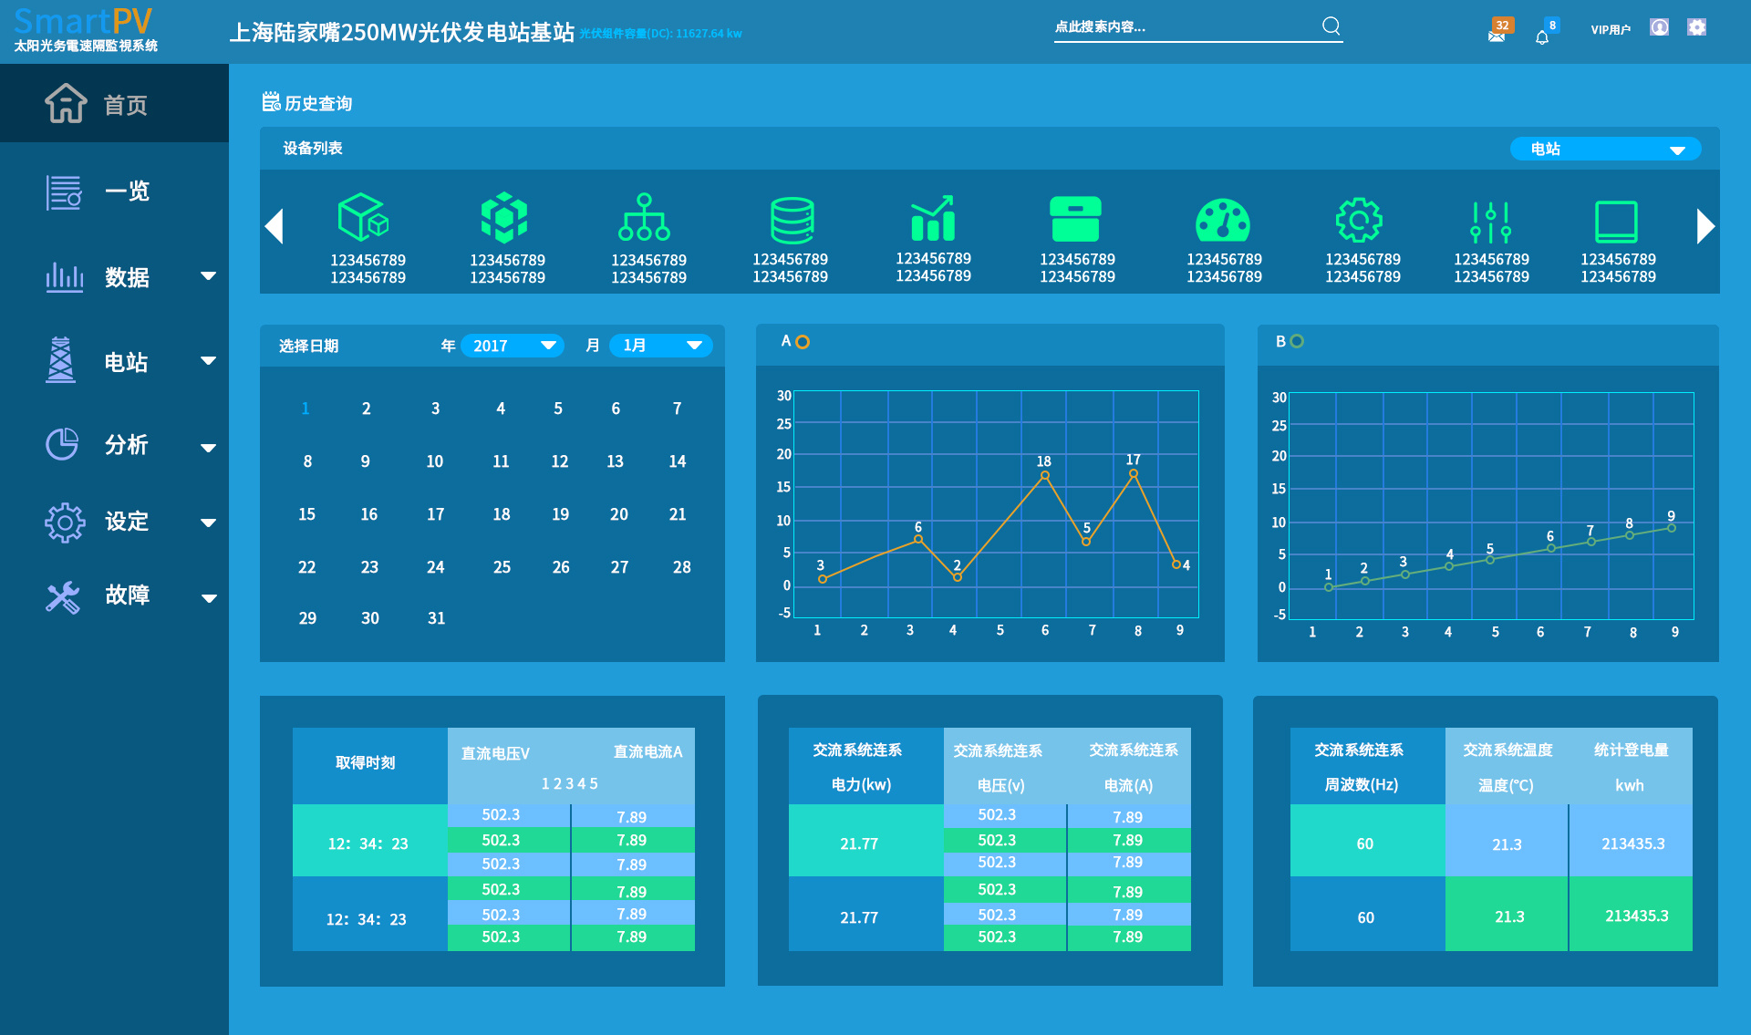
Task: Select the gauge dashboard device icon
Action: tap(1223, 220)
